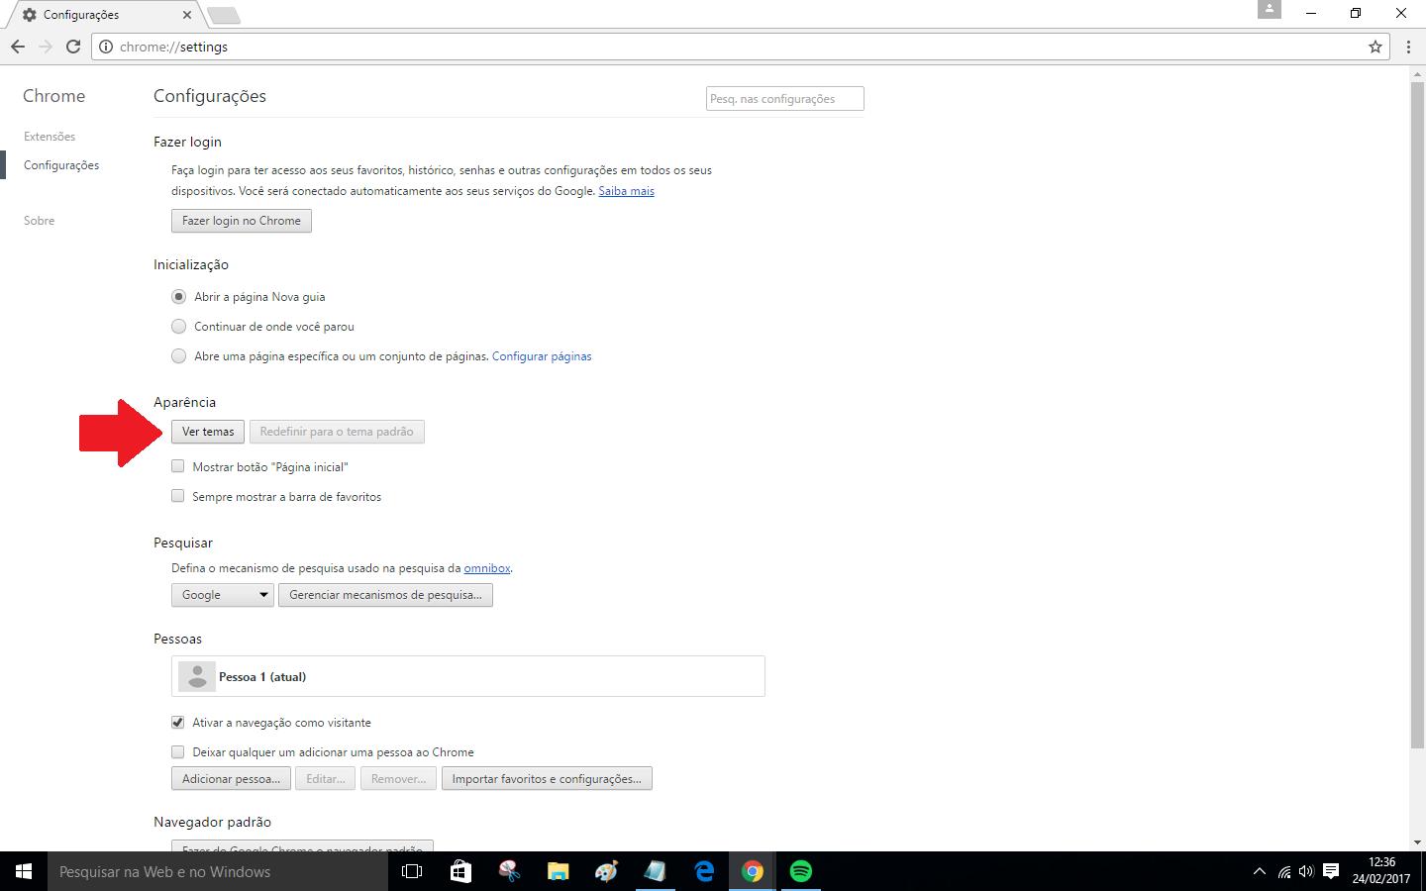Open the Google search engine dropdown
The image size is (1426, 891).
[222, 594]
